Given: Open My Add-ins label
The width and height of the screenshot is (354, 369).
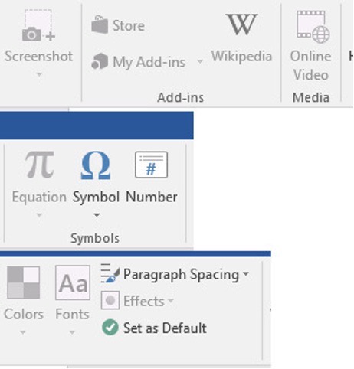Looking at the screenshot, I should (149, 62).
